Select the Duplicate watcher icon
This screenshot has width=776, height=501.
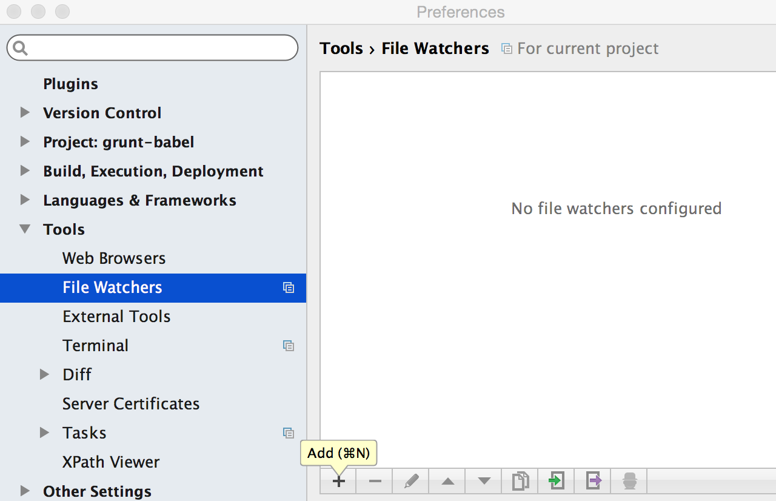point(520,481)
